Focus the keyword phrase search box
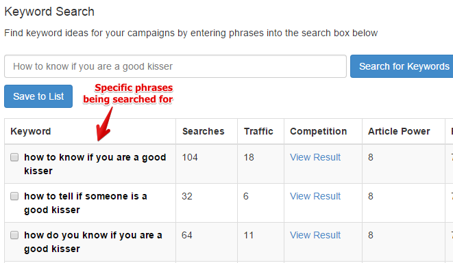453x263 pixels. point(175,66)
